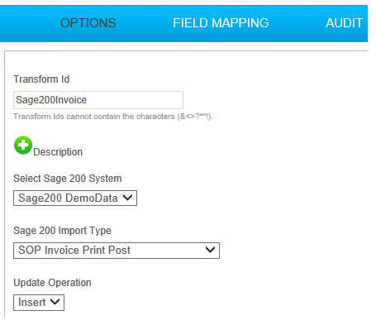
Task: Expand Description with the green plus icon
Action: [23, 145]
